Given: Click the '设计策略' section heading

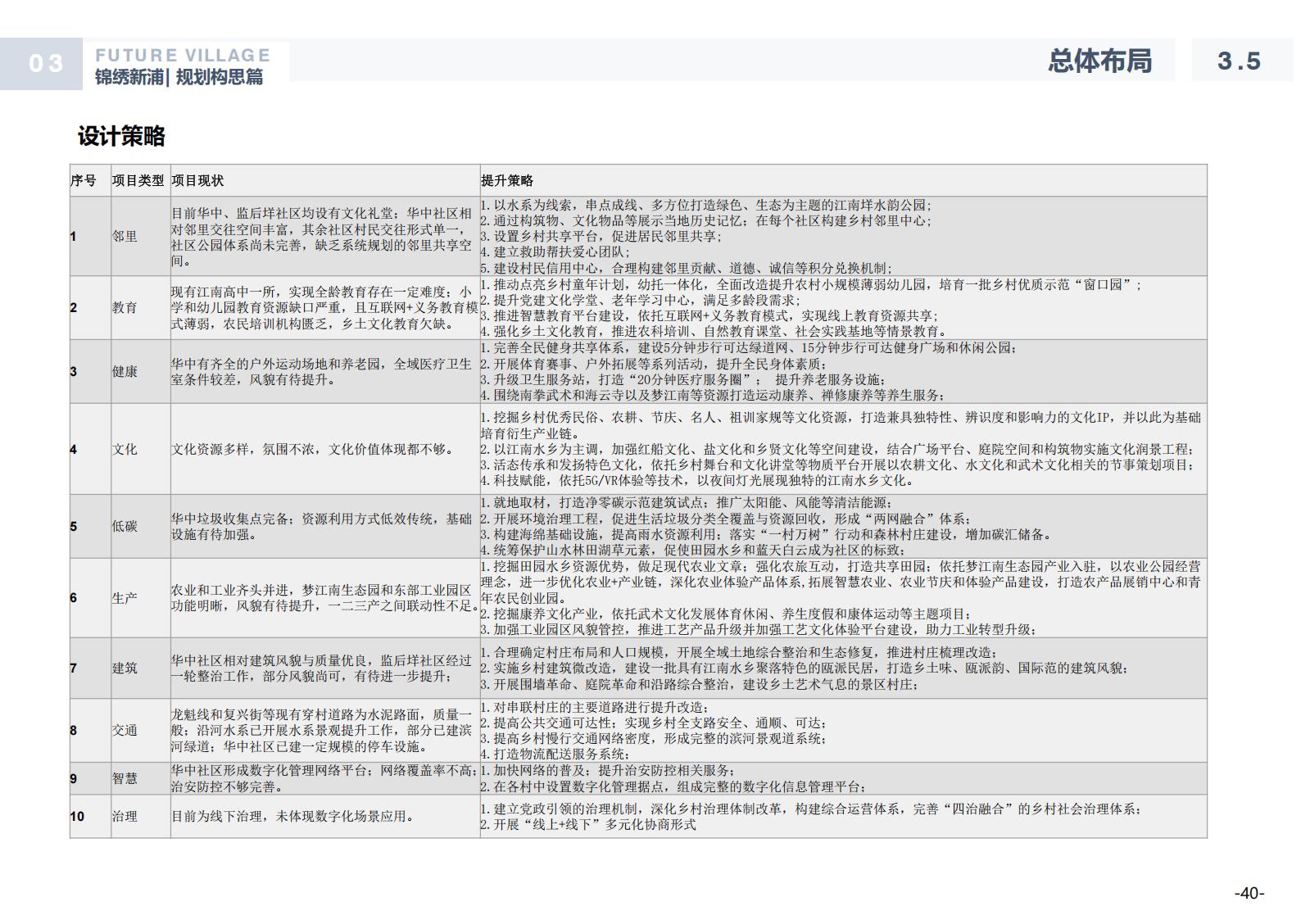Looking at the screenshot, I should (x=121, y=136).
